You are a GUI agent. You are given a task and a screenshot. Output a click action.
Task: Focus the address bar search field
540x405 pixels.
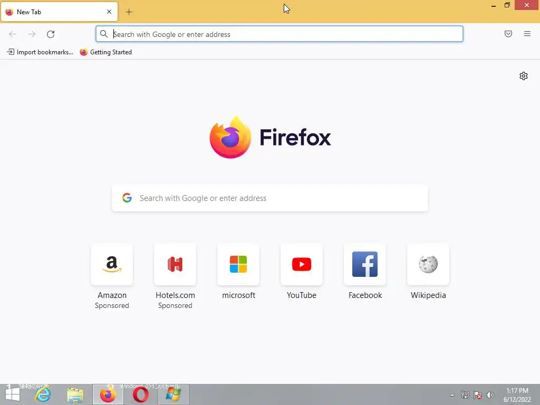(x=279, y=34)
